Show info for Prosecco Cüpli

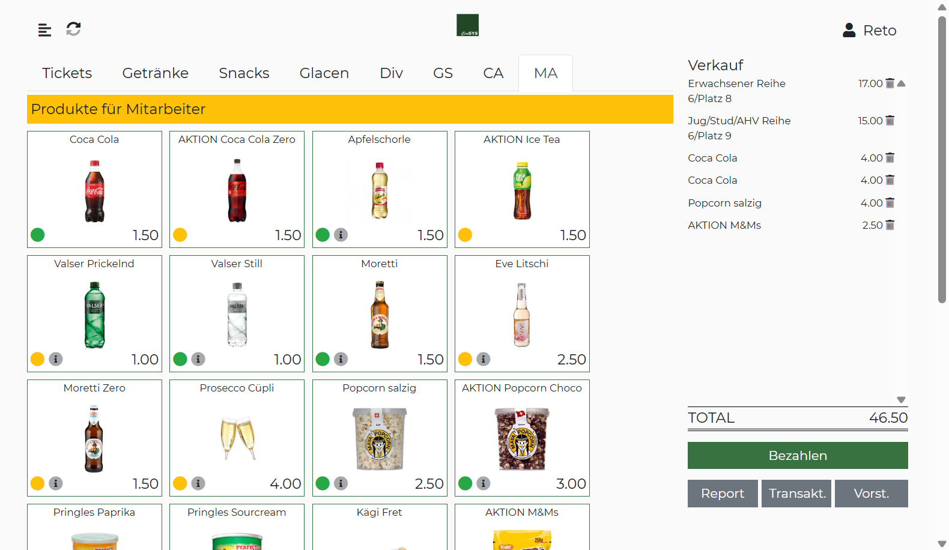198,483
